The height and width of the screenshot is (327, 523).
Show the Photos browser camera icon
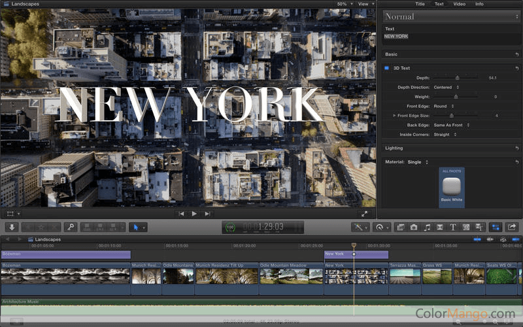(x=414, y=227)
